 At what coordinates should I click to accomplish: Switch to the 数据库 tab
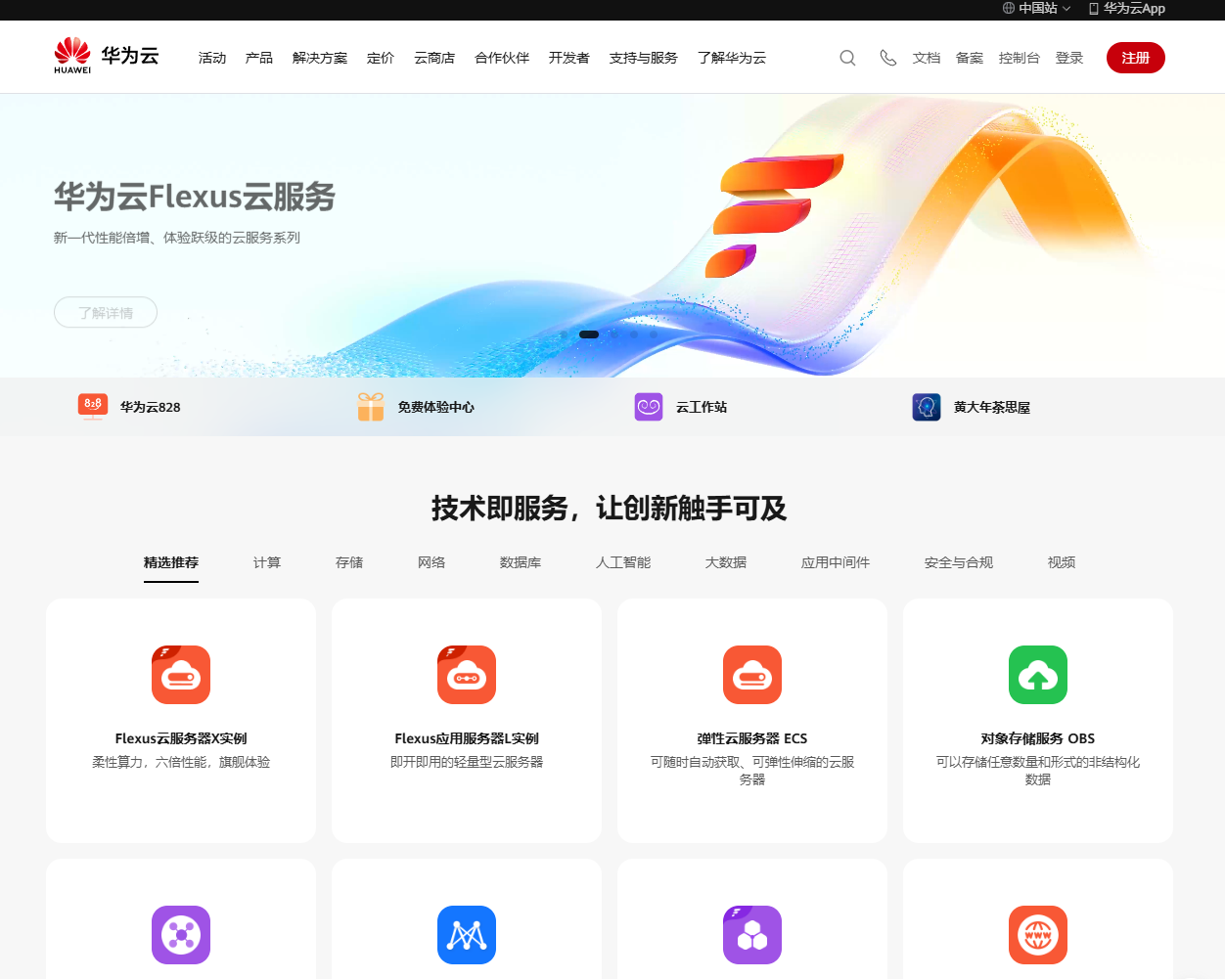[521, 562]
